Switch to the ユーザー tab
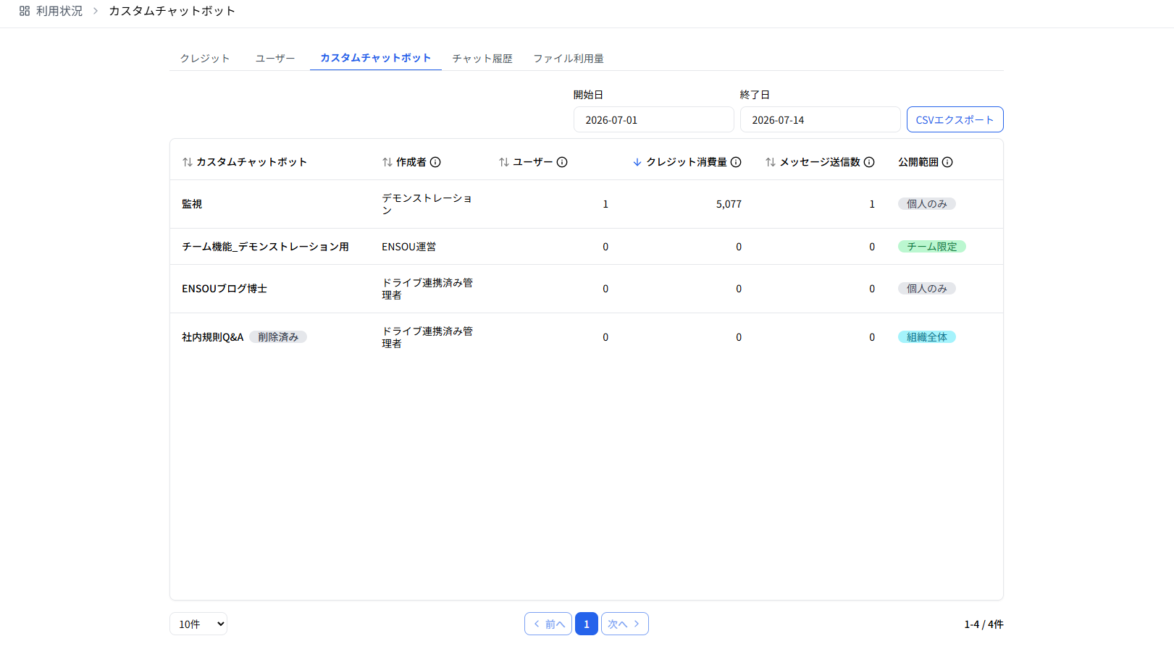The width and height of the screenshot is (1174, 649). point(275,59)
